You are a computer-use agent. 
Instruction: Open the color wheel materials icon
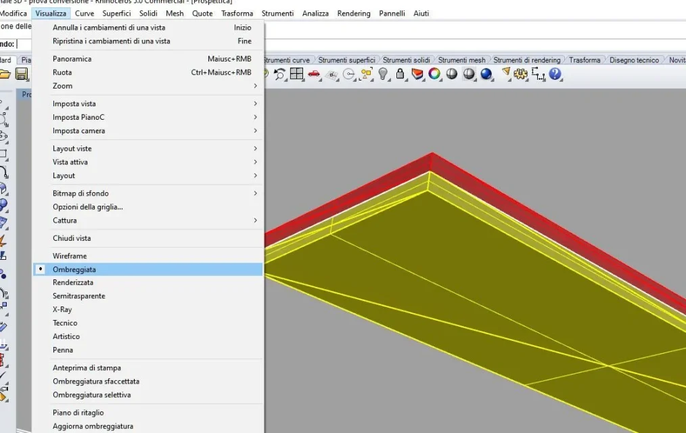click(x=434, y=74)
